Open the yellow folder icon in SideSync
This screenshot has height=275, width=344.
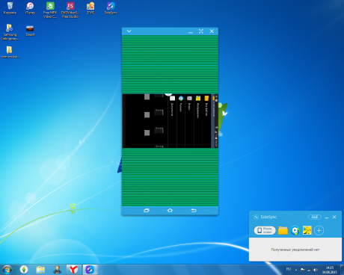point(283,230)
